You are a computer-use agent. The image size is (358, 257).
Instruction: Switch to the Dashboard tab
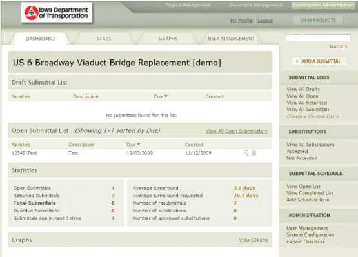click(x=40, y=39)
